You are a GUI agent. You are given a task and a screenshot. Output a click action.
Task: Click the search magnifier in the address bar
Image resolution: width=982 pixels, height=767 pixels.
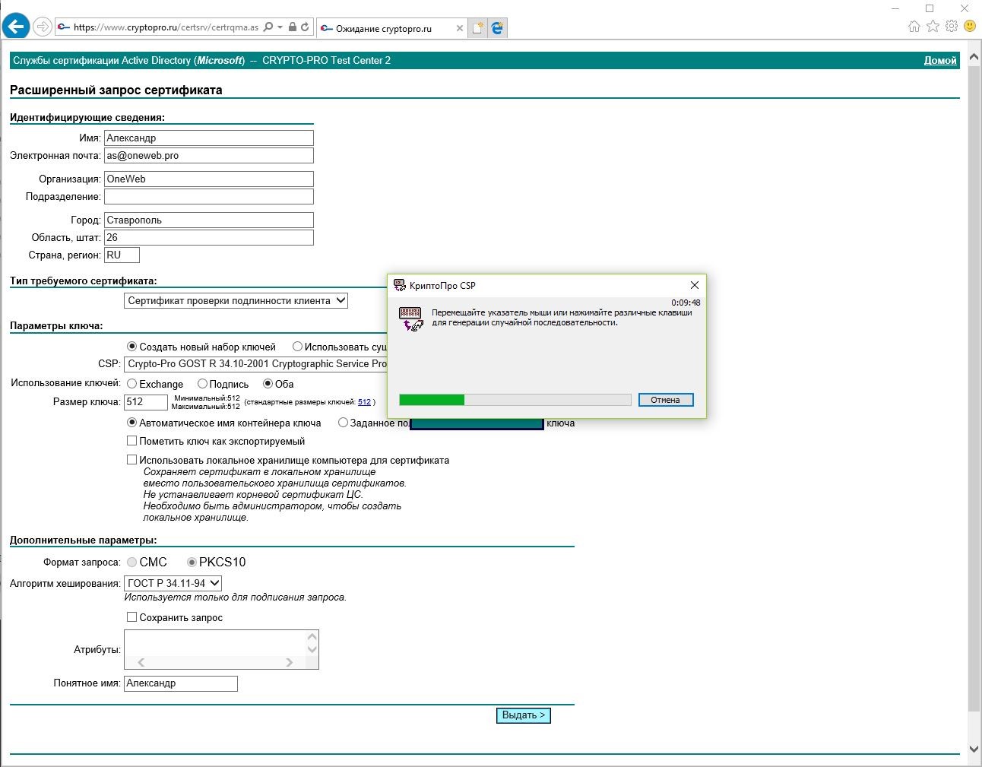268,27
